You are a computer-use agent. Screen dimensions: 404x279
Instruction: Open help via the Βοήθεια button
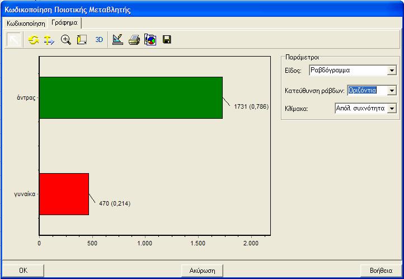(x=381, y=271)
